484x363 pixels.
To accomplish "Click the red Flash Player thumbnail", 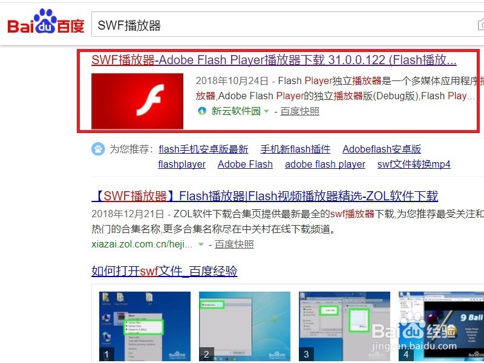I will [x=137, y=101].
